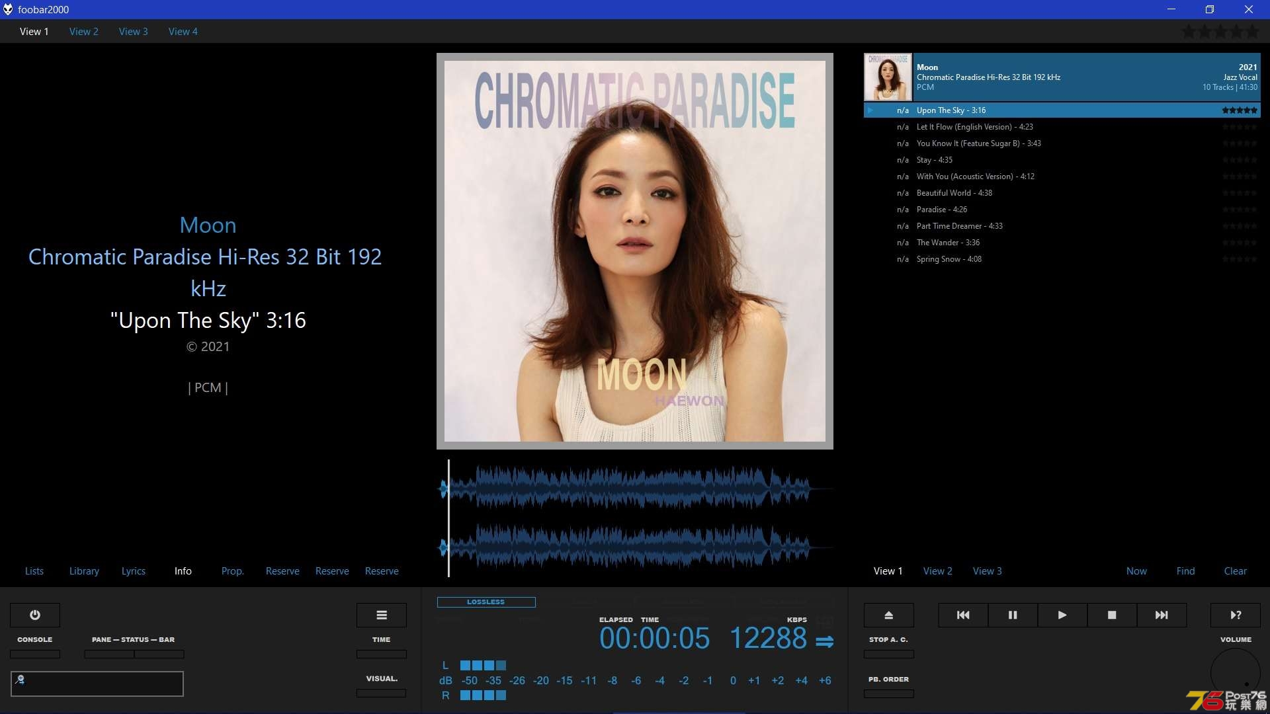Select the Info panel tab
This screenshot has width=1270, height=714.
(x=183, y=571)
